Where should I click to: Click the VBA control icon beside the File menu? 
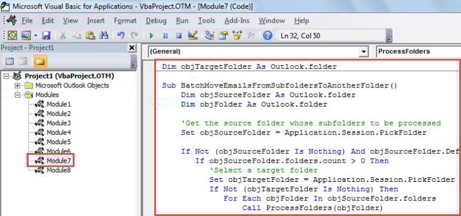(12, 20)
